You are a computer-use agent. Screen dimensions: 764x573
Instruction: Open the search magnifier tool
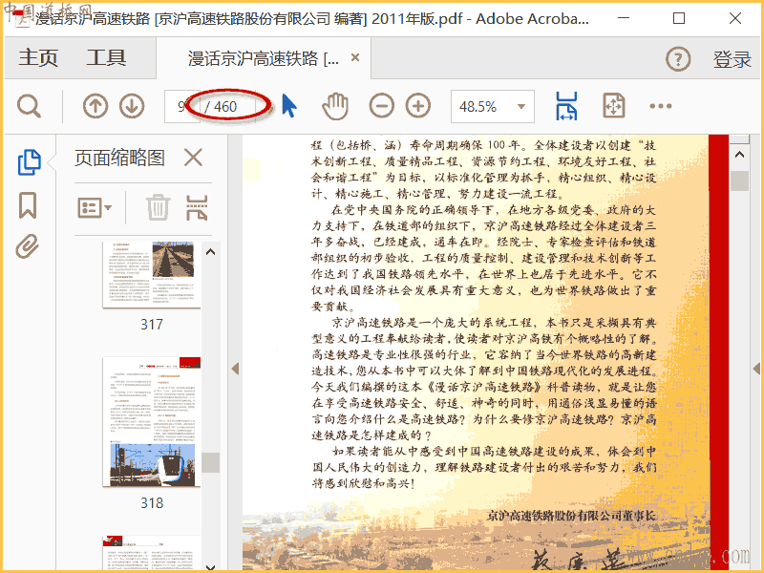tap(30, 106)
